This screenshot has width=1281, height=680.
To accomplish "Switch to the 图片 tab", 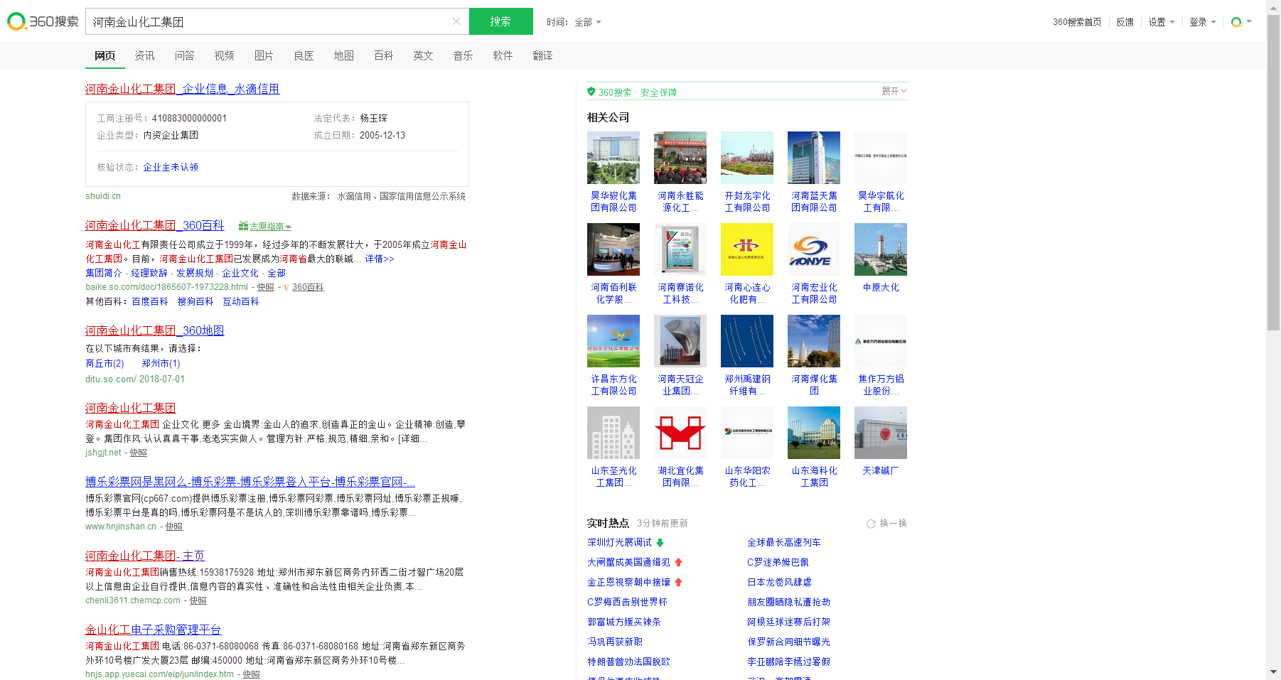I will point(264,55).
